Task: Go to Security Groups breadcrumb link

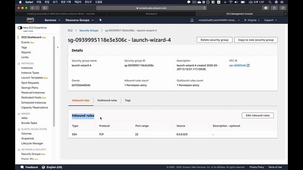Action: coord(89,30)
